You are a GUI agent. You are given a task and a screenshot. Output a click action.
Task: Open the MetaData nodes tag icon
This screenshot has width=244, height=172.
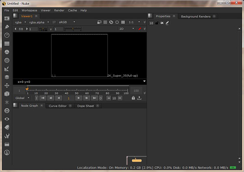tap(7, 128)
